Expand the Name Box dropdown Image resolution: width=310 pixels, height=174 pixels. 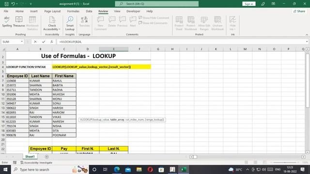click(22, 42)
